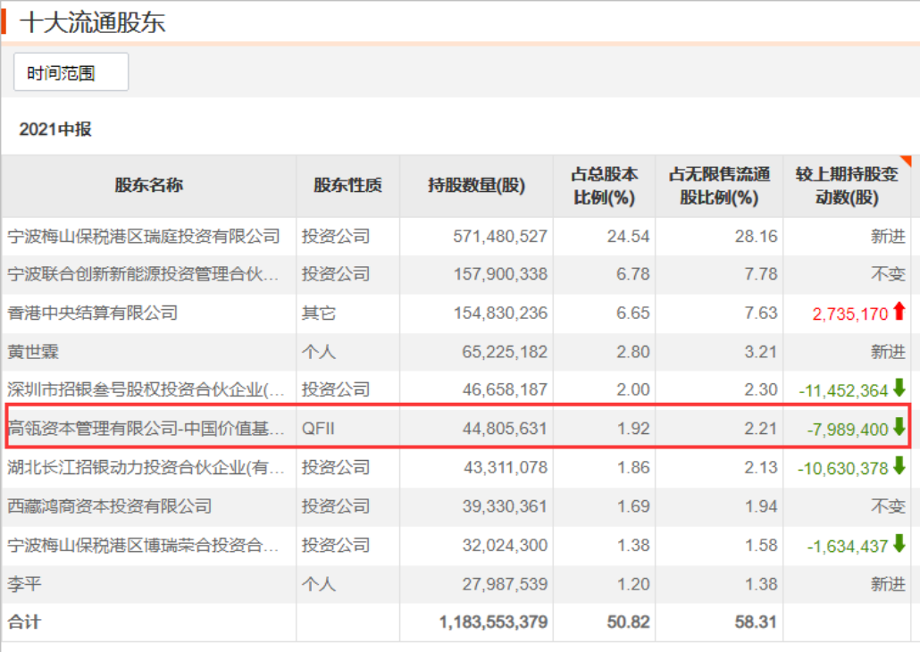This screenshot has height=652, width=920.
Task: Open shareholder 高瓴资本管理有限公司-中国价值基金
Action: (x=146, y=429)
